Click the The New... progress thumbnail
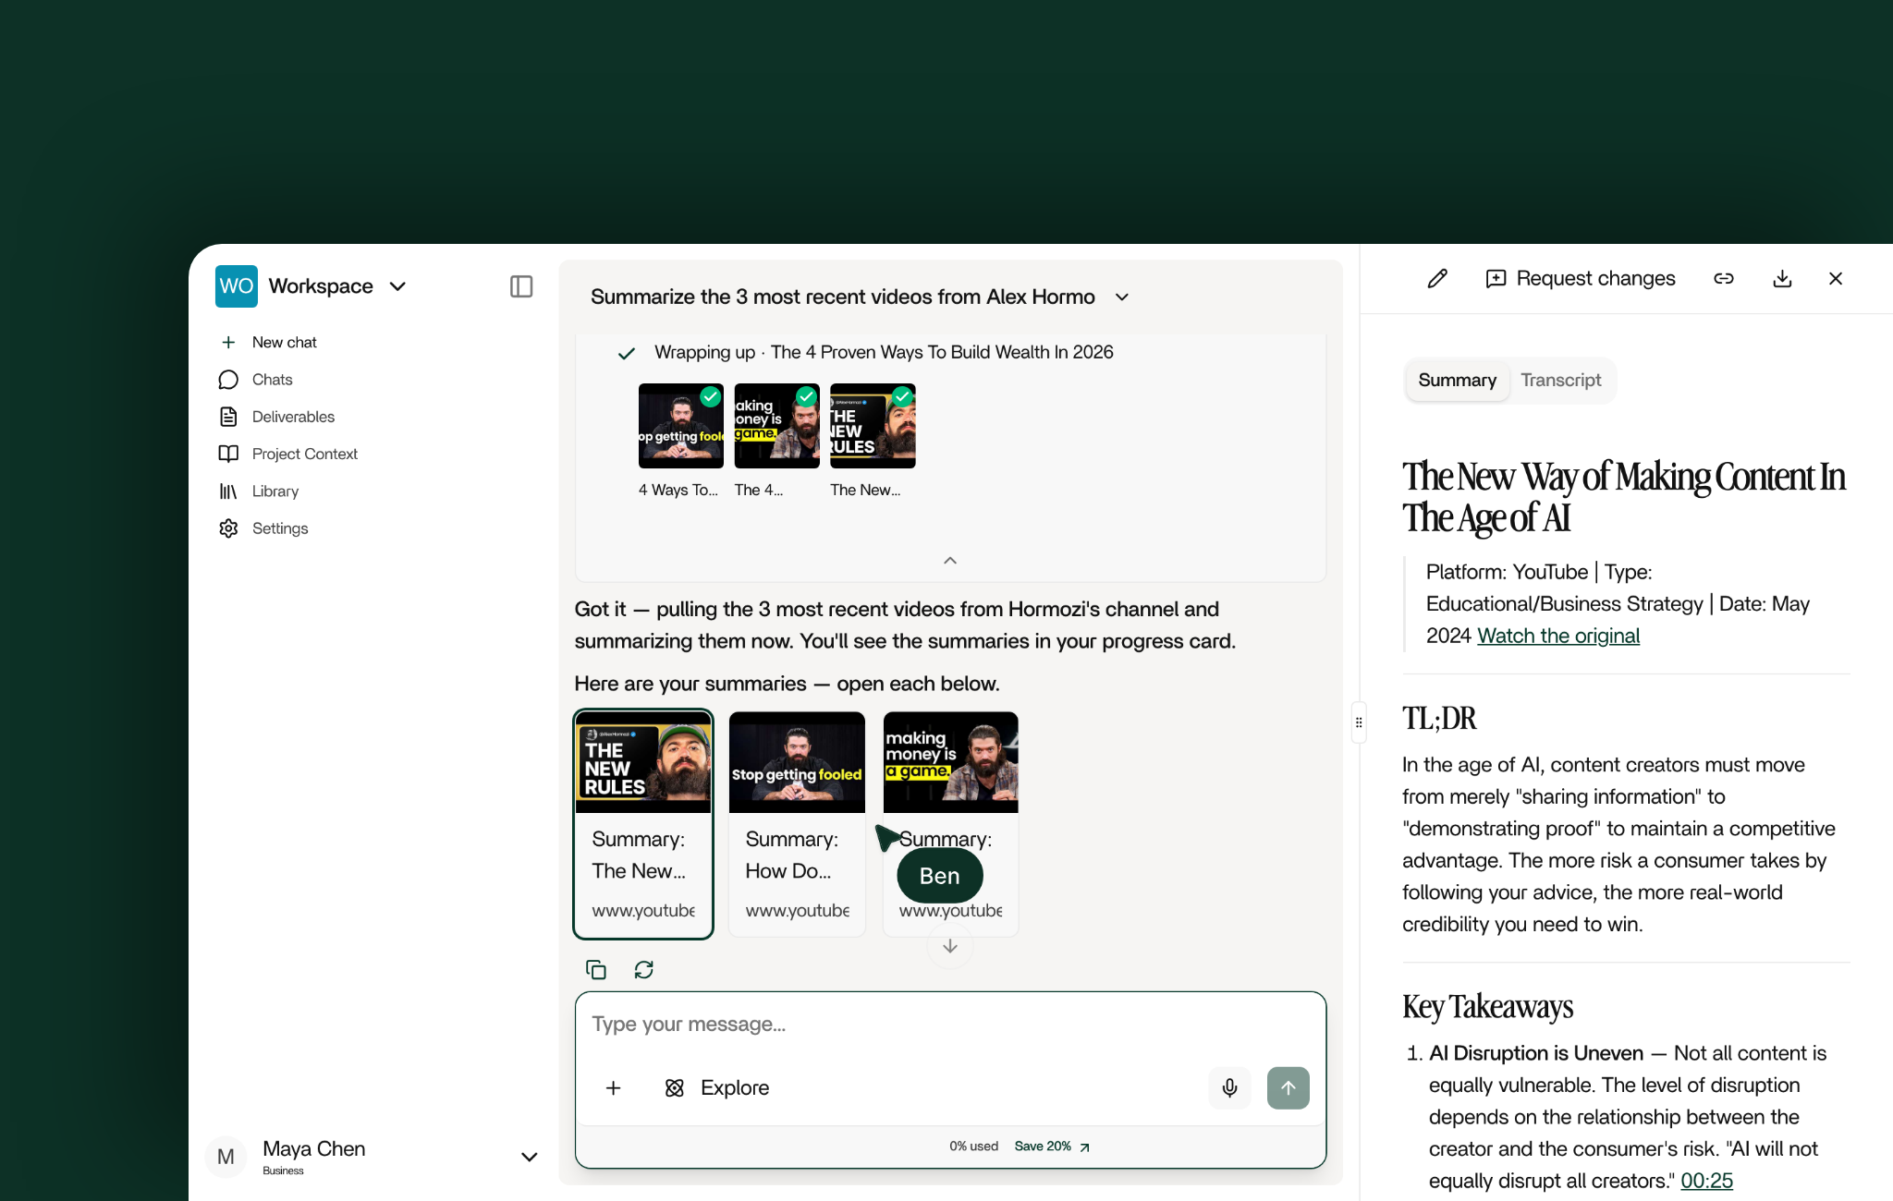This screenshot has height=1201, width=1893. [x=873, y=426]
